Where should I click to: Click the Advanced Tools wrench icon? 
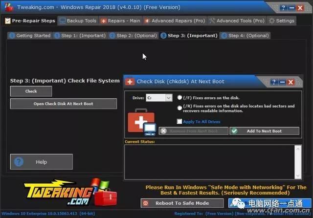point(212,21)
